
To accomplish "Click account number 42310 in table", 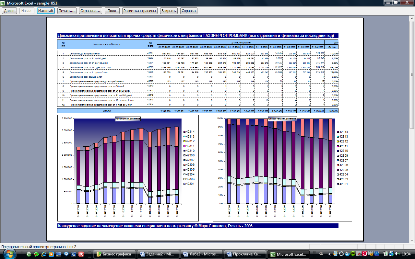I will click(150, 86).
